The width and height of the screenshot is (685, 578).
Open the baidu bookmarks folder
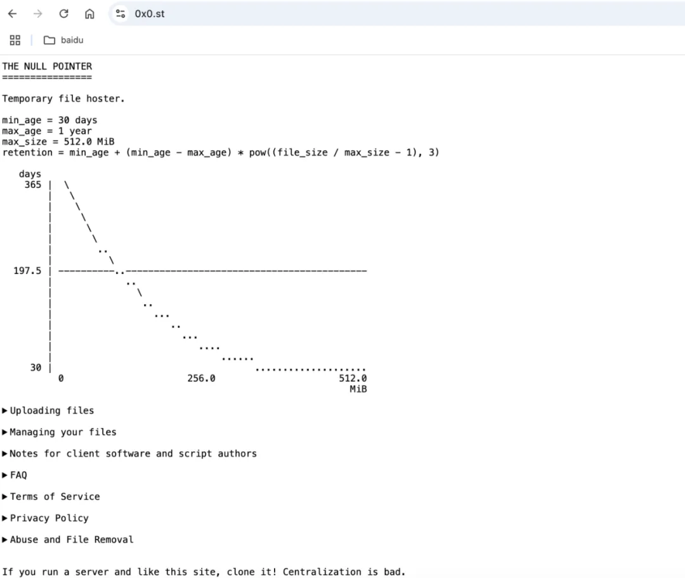point(63,40)
